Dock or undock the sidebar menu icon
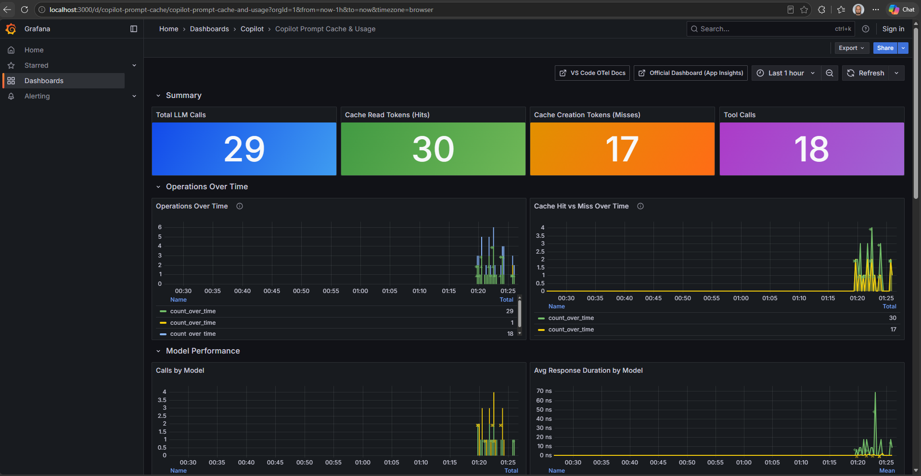 [x=134, y=29]
